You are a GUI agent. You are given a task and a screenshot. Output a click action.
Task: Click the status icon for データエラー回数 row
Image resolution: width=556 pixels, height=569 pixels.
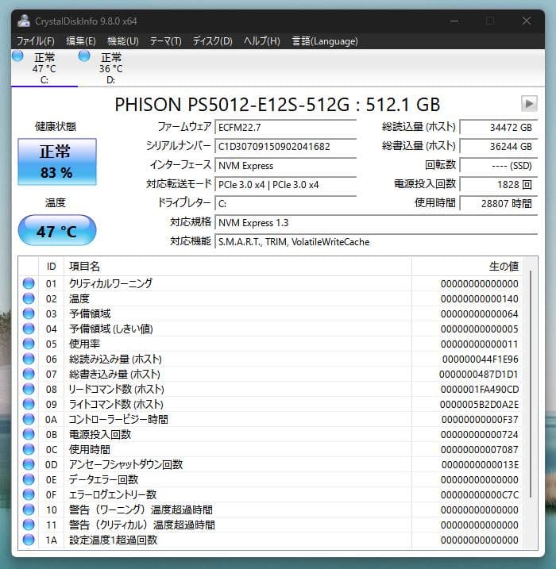point(29,480)
